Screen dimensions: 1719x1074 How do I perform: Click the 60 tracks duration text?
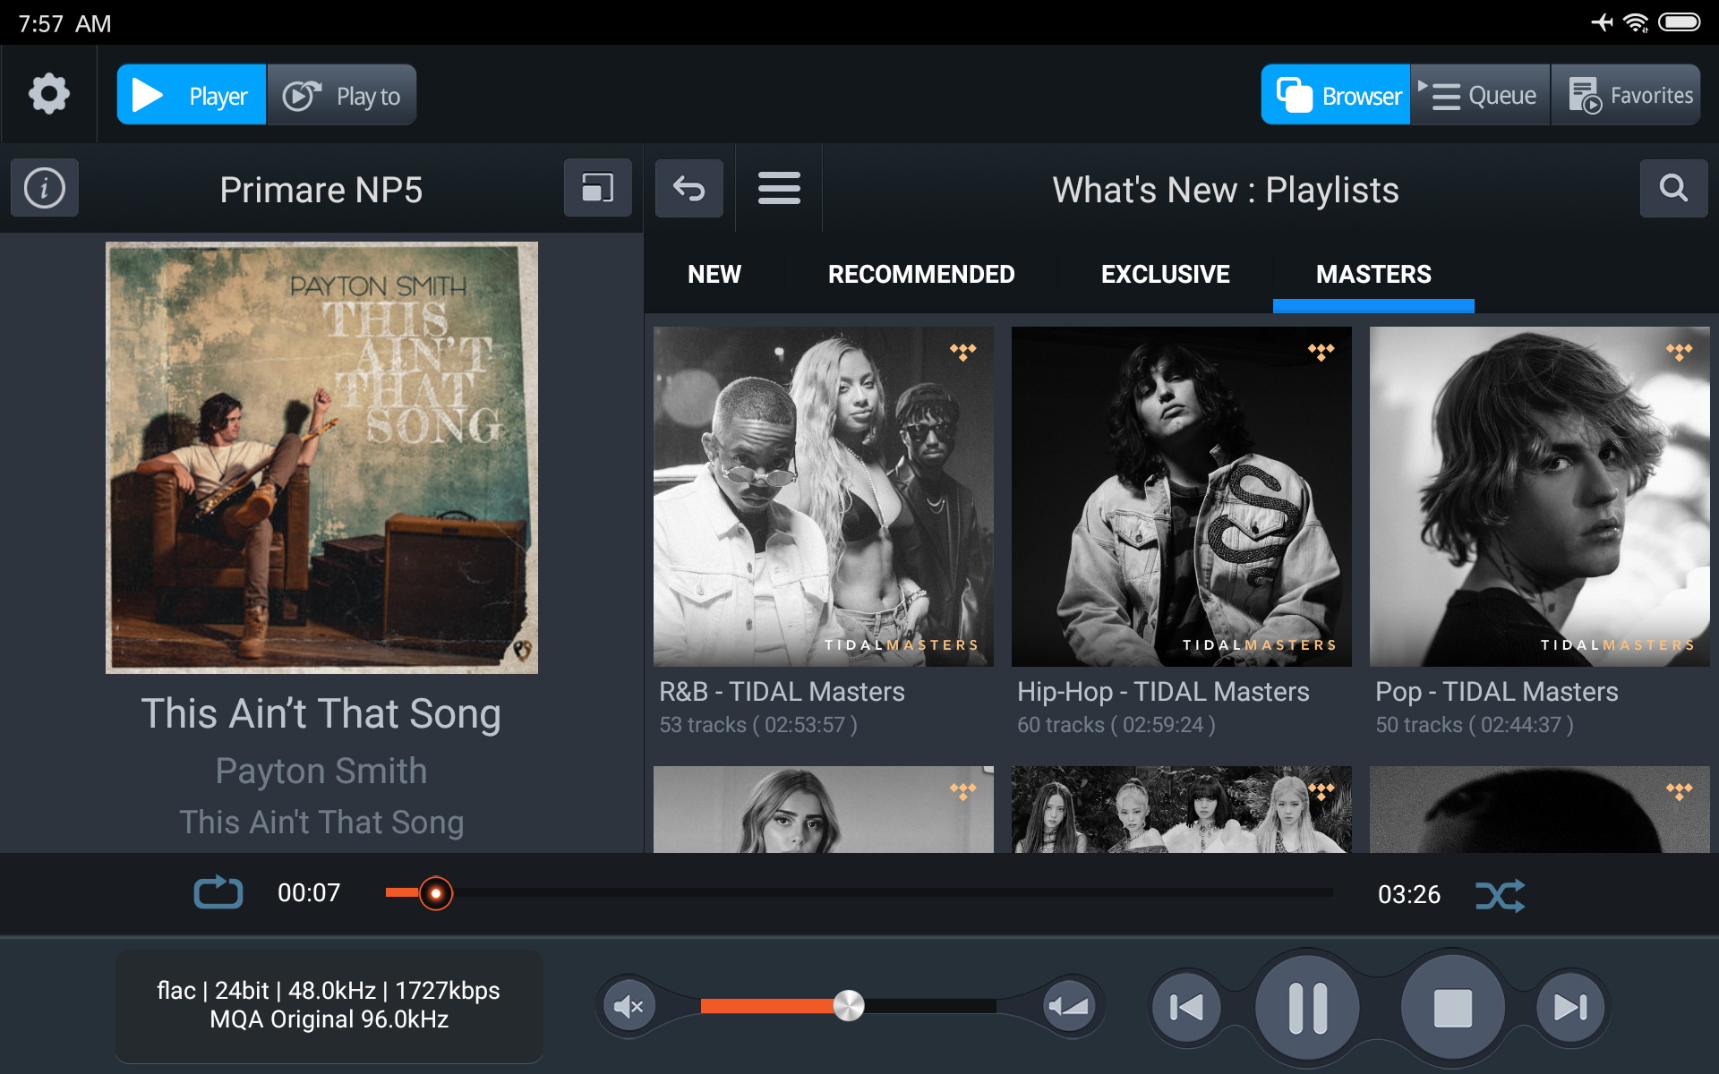click(x=1116, y=725)
